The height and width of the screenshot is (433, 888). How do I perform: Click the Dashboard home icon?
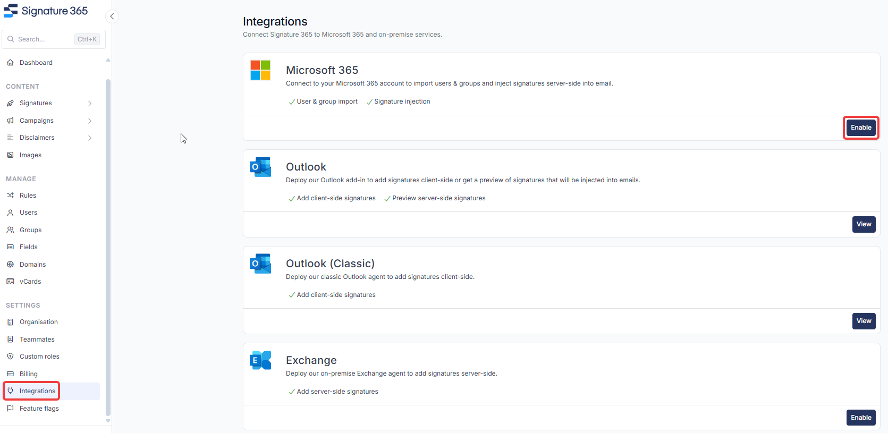[10, 63]
